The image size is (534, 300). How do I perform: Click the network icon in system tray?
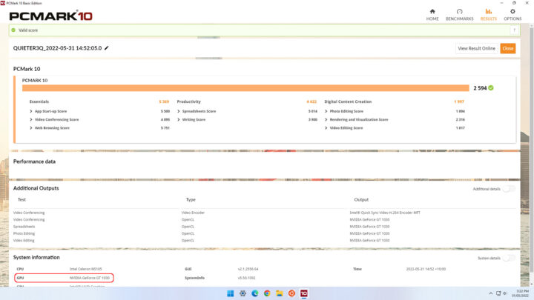(x=498, y=293)
